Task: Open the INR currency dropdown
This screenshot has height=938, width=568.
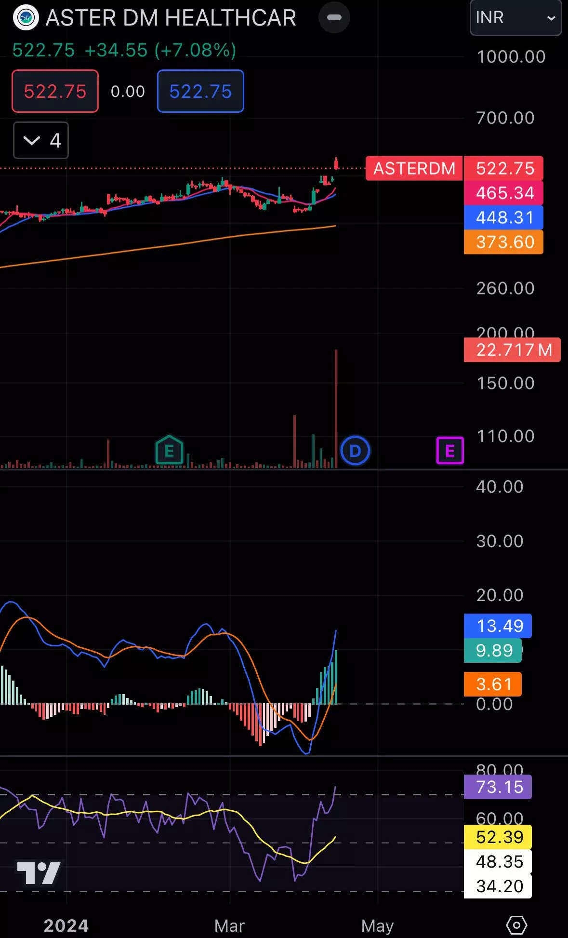Action: (x=515, y=18)
